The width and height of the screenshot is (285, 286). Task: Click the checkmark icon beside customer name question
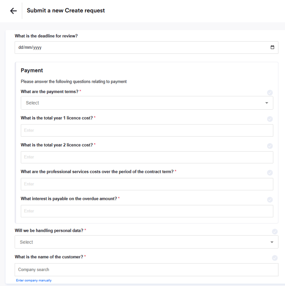275,258
